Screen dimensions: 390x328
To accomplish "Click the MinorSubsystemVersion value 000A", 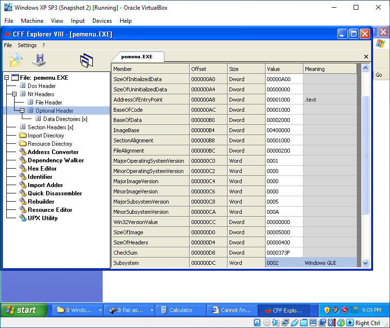I will coord(284,212).
